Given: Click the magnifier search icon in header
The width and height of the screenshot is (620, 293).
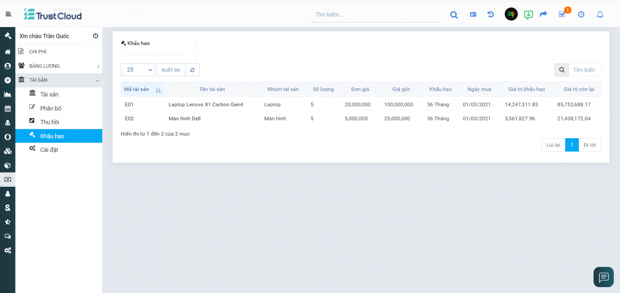Looking at the screenshot, I should [x=454, y=15].
